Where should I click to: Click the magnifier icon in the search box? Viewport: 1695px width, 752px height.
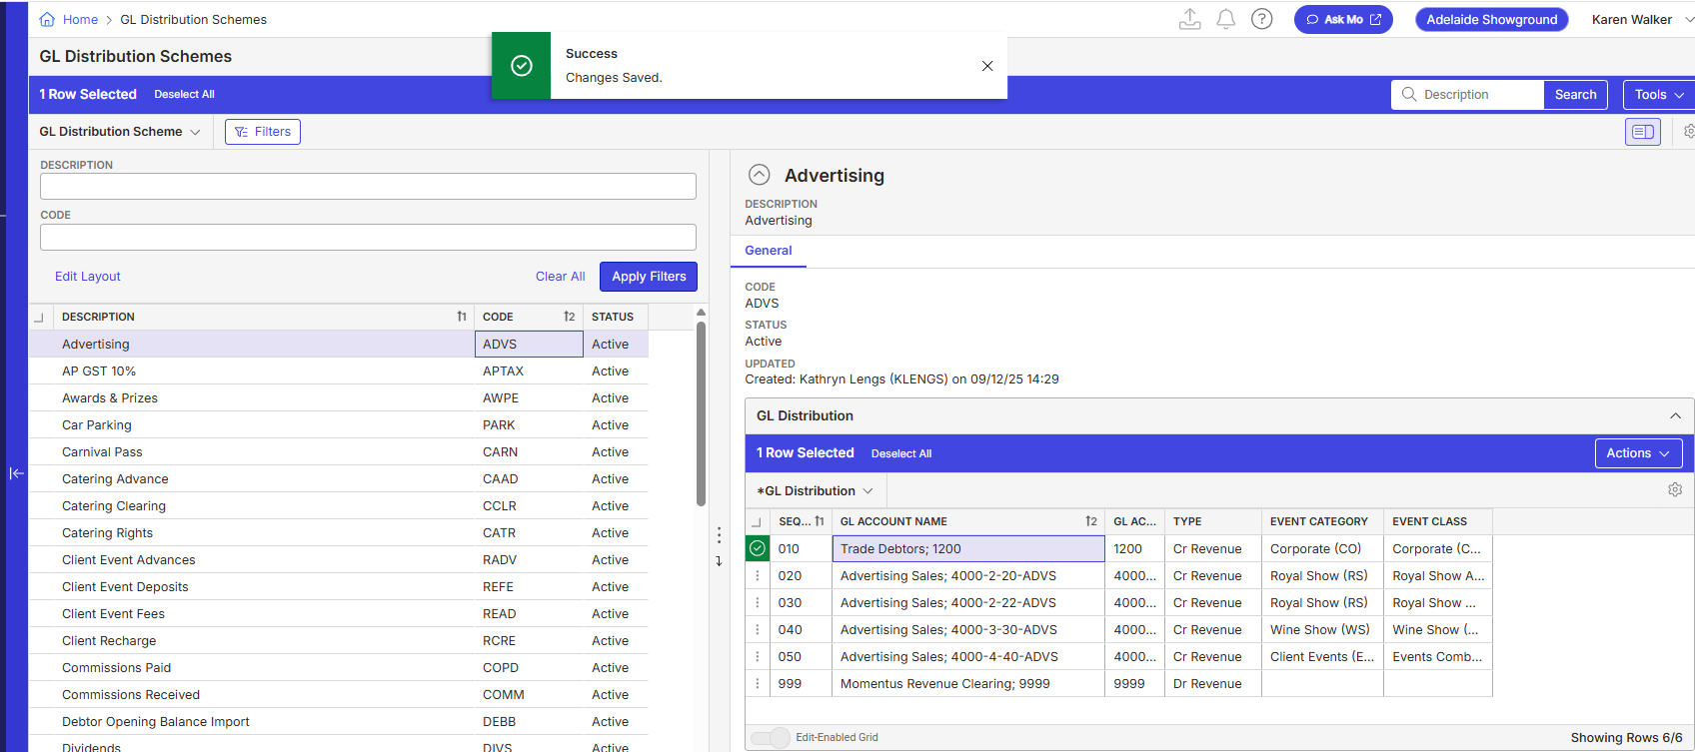pos(1409,94)
